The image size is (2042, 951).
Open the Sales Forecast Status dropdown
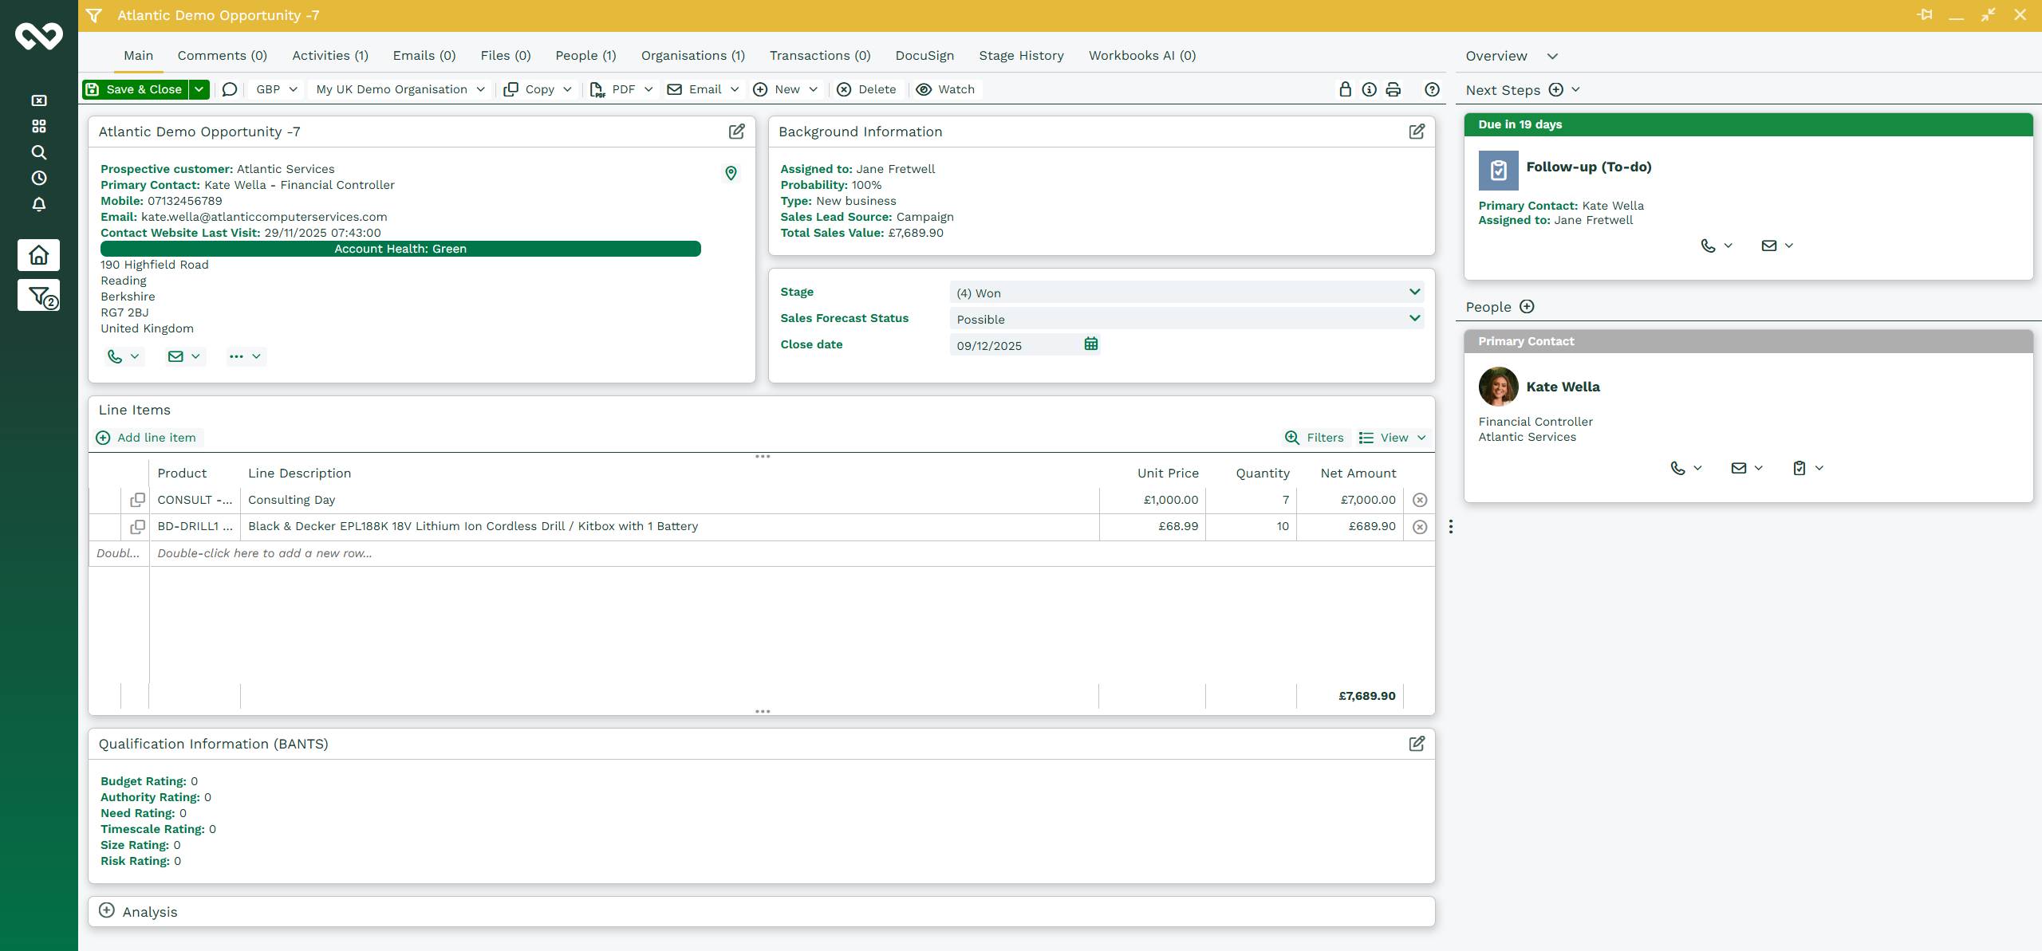click(x=1185, y=319)
